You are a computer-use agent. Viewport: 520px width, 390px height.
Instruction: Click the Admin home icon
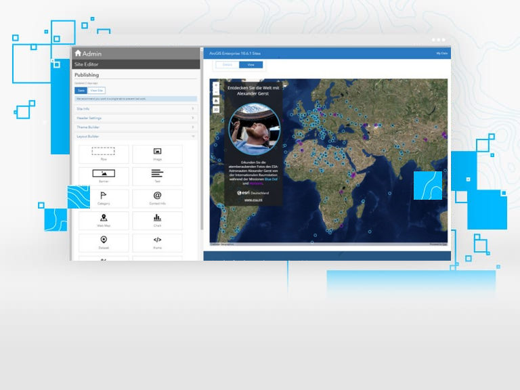tap(78, 53)
